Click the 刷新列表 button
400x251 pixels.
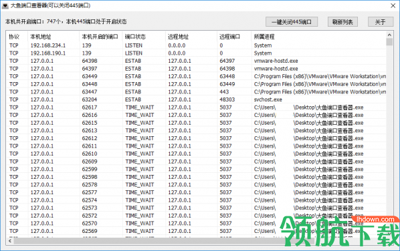342,22
